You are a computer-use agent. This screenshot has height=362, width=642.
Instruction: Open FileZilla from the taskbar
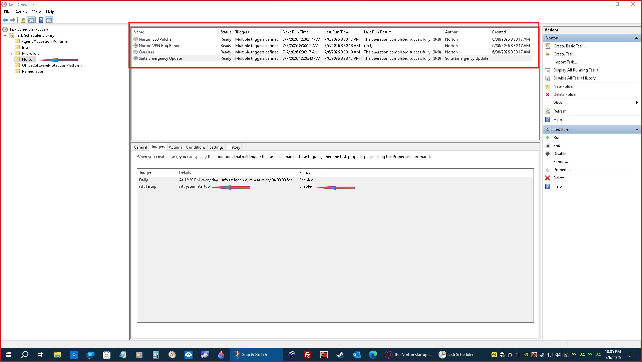pyautogui.click(x=307, y=355)
